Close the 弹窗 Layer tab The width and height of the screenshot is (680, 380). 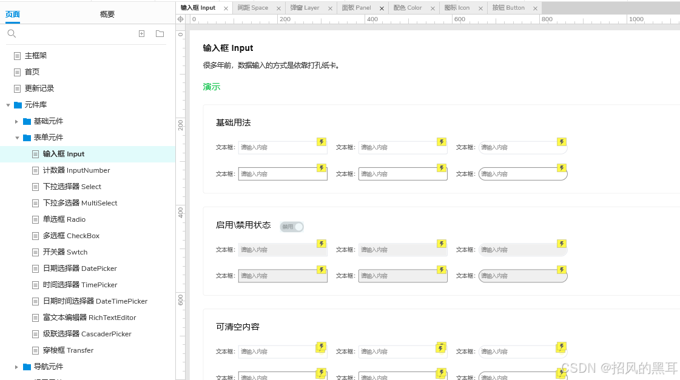[x=330, y=8]
